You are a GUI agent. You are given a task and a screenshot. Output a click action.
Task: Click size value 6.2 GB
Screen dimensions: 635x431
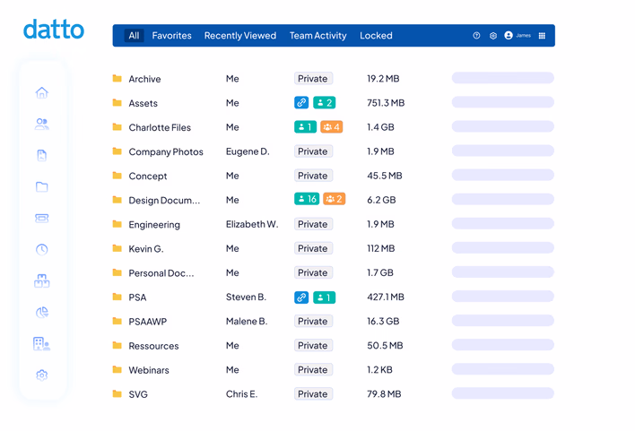click(x=381, y=200)
